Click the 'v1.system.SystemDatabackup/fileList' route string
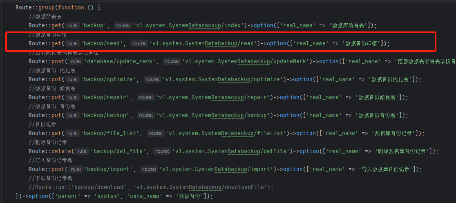 [x=226, y=133]
